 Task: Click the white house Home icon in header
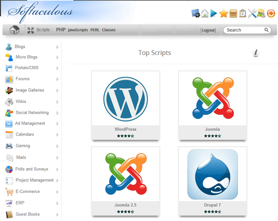205,13
